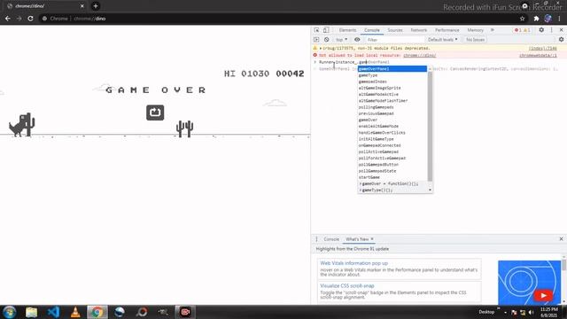Select enableAltGameMode suggestion

click(x=392, y=126)
